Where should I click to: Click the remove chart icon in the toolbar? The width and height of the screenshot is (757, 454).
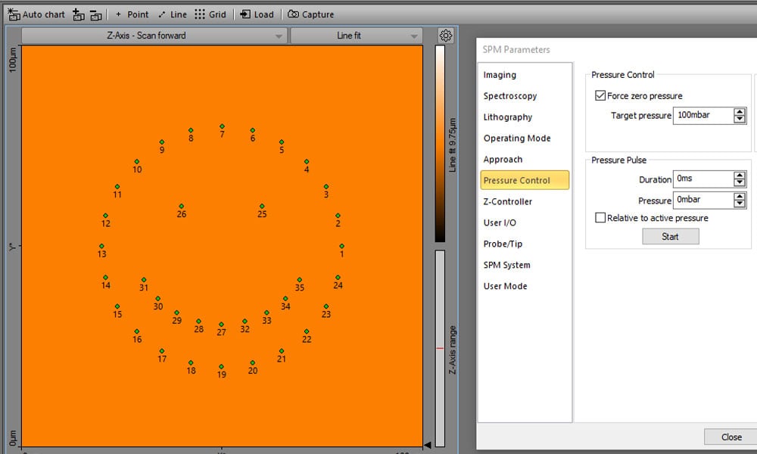tap(96, 14)
